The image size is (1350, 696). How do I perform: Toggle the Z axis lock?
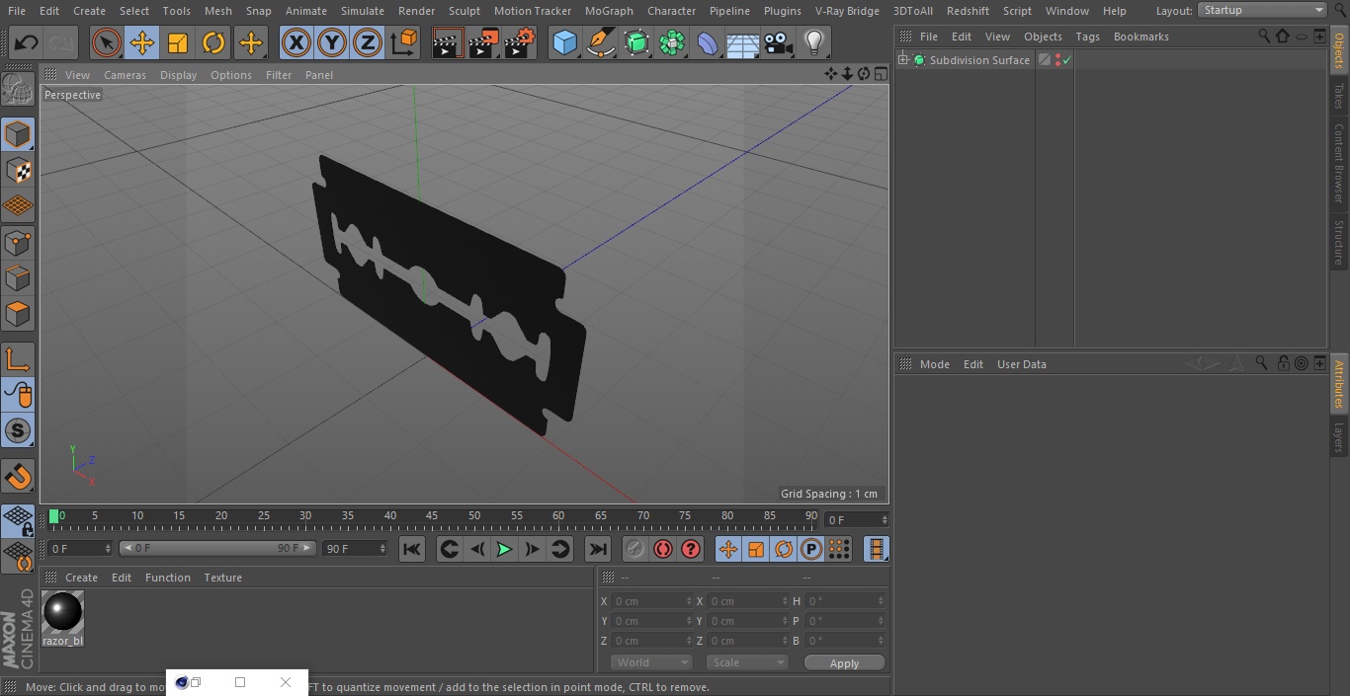(368, 42)
